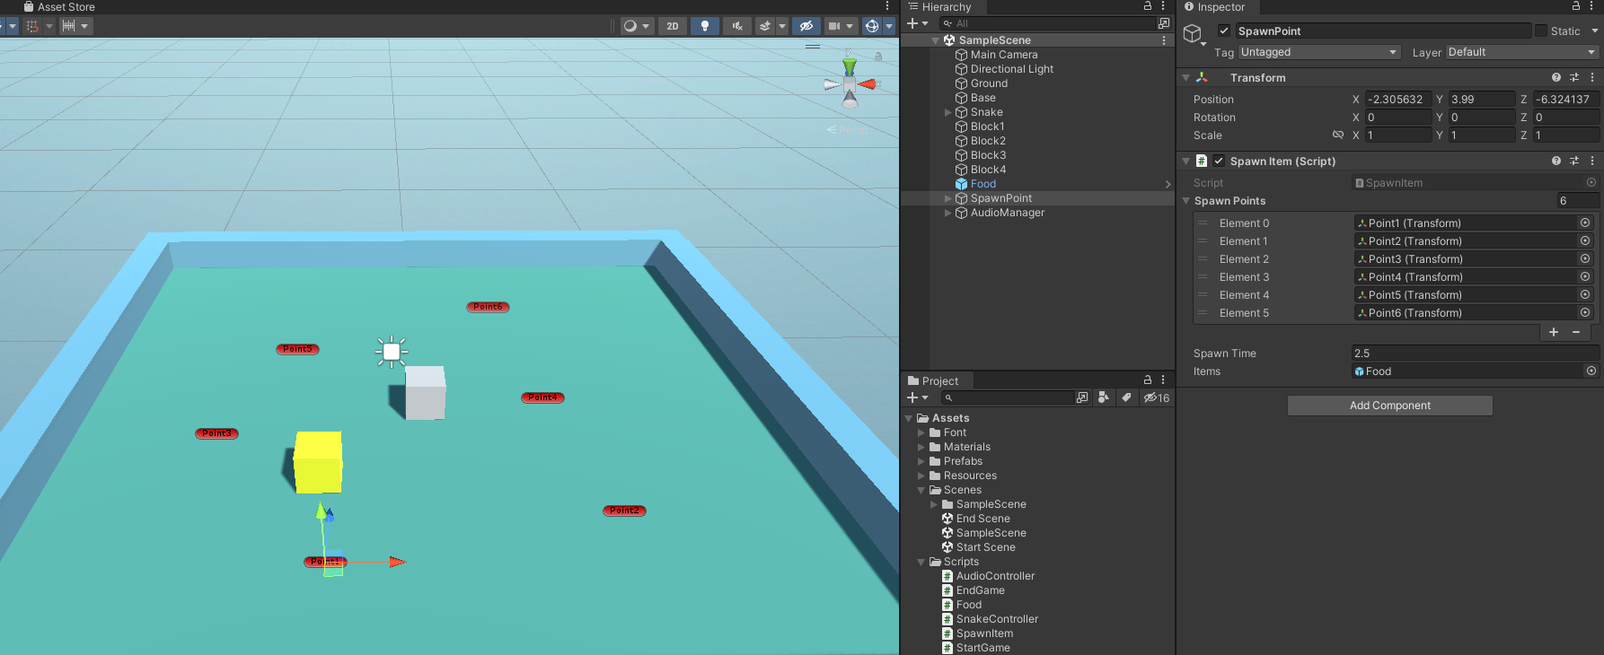Open the Tag dropdown (Untagged)
Screen dimensions: 1604x655
click(x=1319, y=52)
